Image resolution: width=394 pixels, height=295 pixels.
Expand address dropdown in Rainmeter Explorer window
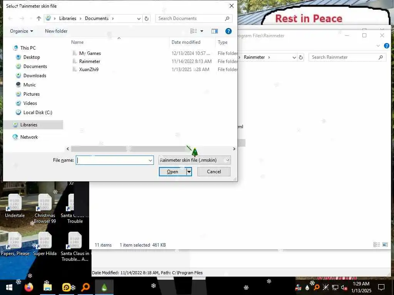pos(294,58)
